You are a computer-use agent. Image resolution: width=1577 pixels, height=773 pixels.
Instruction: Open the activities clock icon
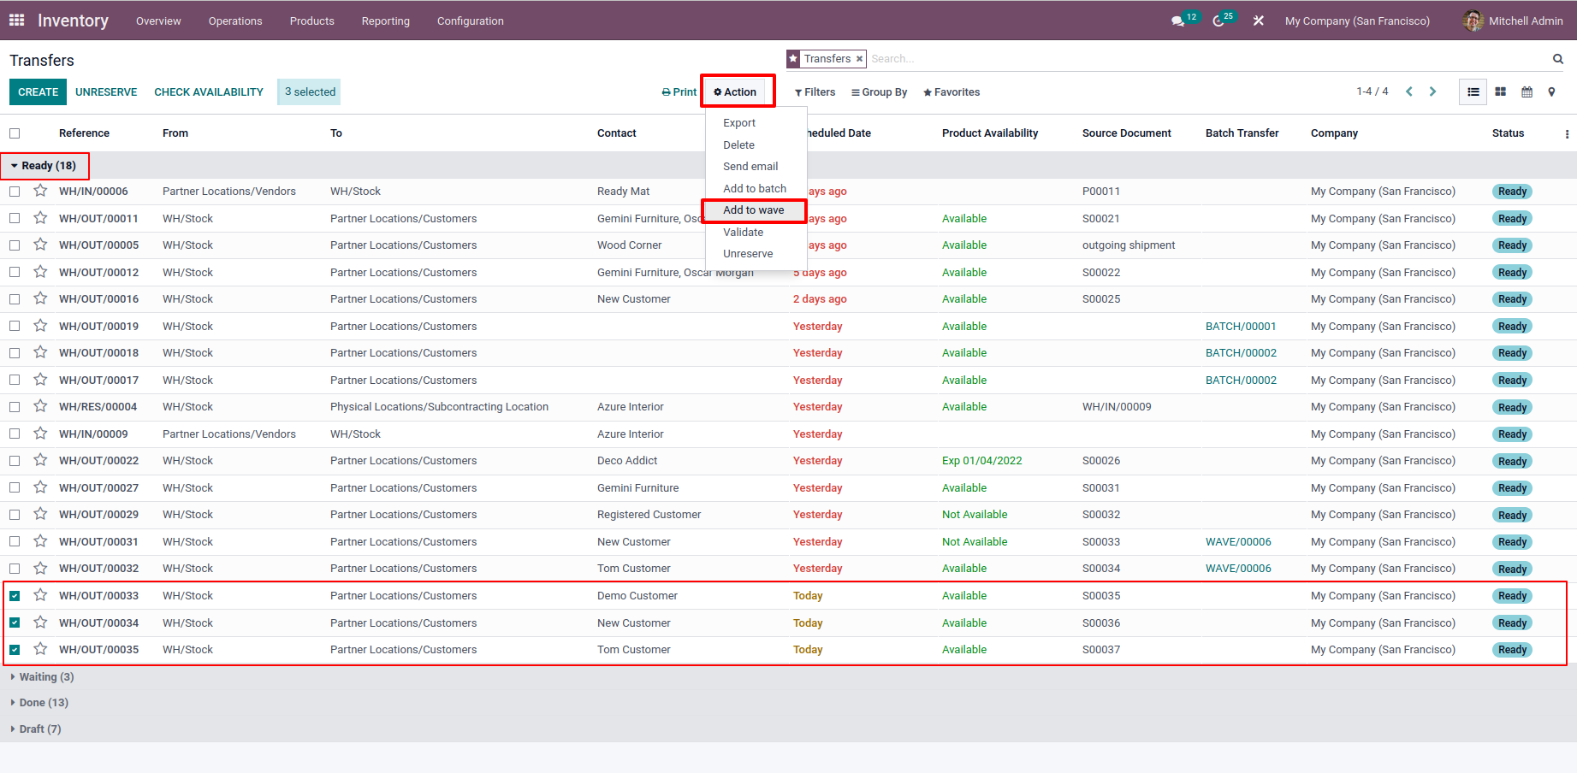tap(1218, 21)
